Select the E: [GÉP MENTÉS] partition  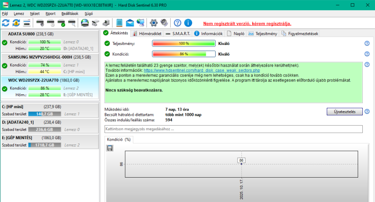[x=50, y=141]
